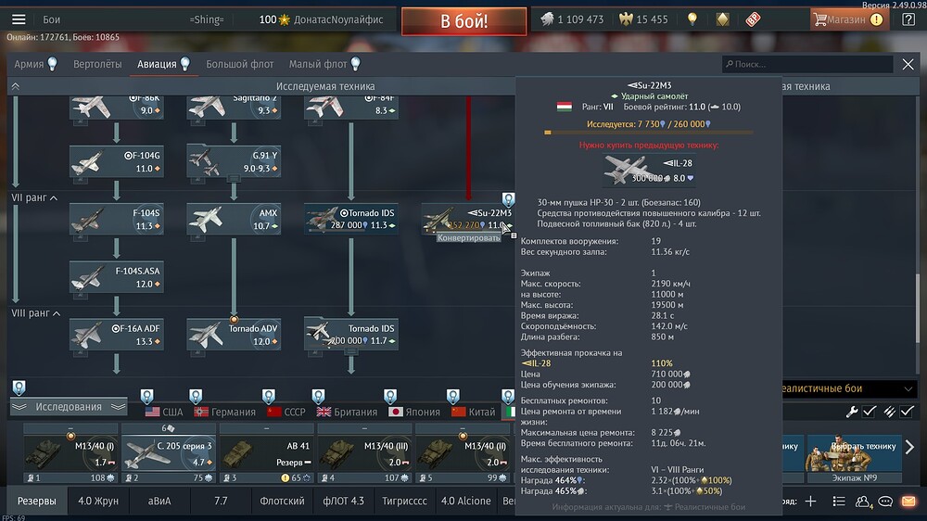
Task: Open the Реалистичные бои mode dropdown
Action: point(848,388)
